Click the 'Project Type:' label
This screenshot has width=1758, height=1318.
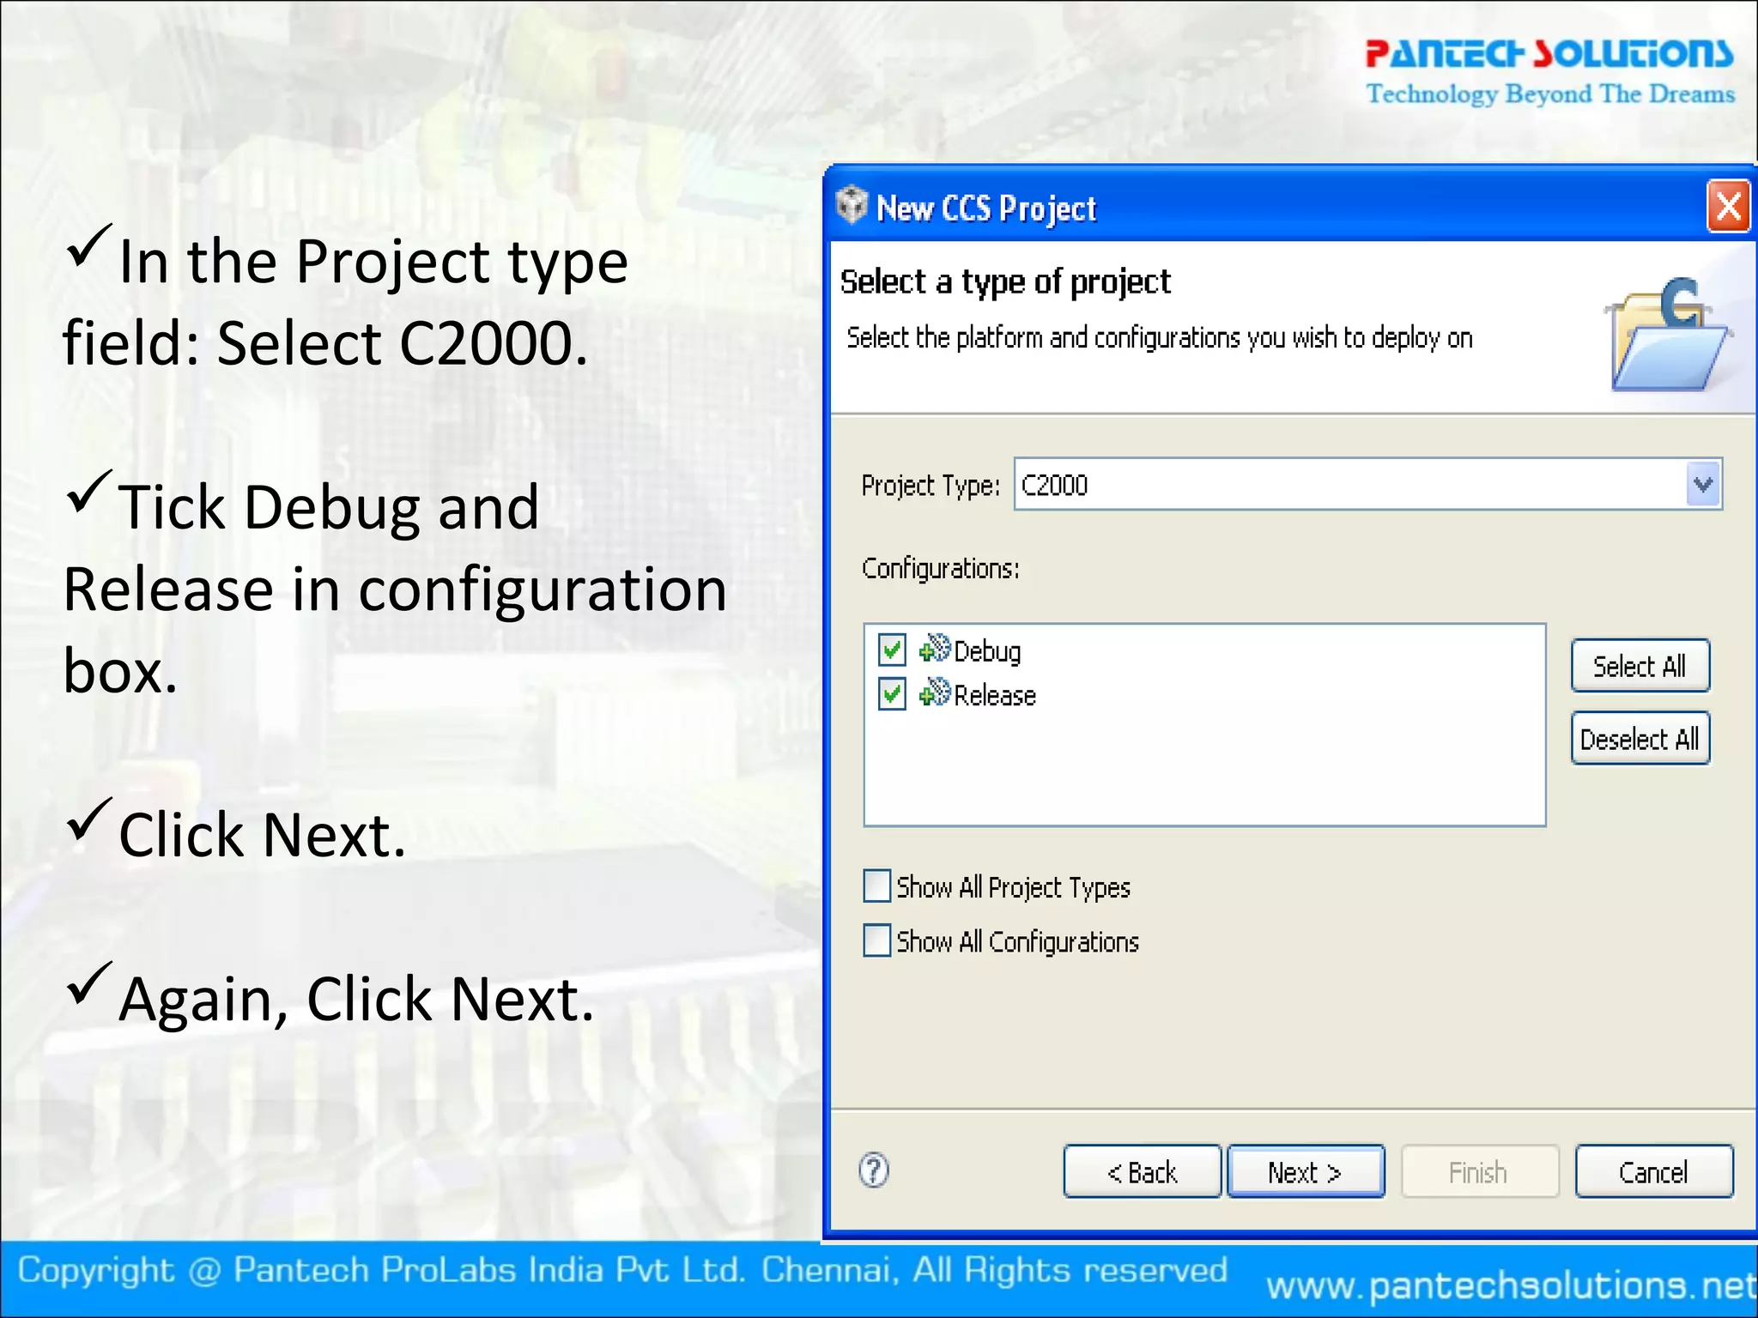pos(931,486)
